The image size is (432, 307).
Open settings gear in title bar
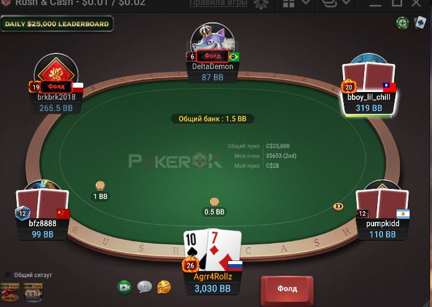tap(260, 4)
